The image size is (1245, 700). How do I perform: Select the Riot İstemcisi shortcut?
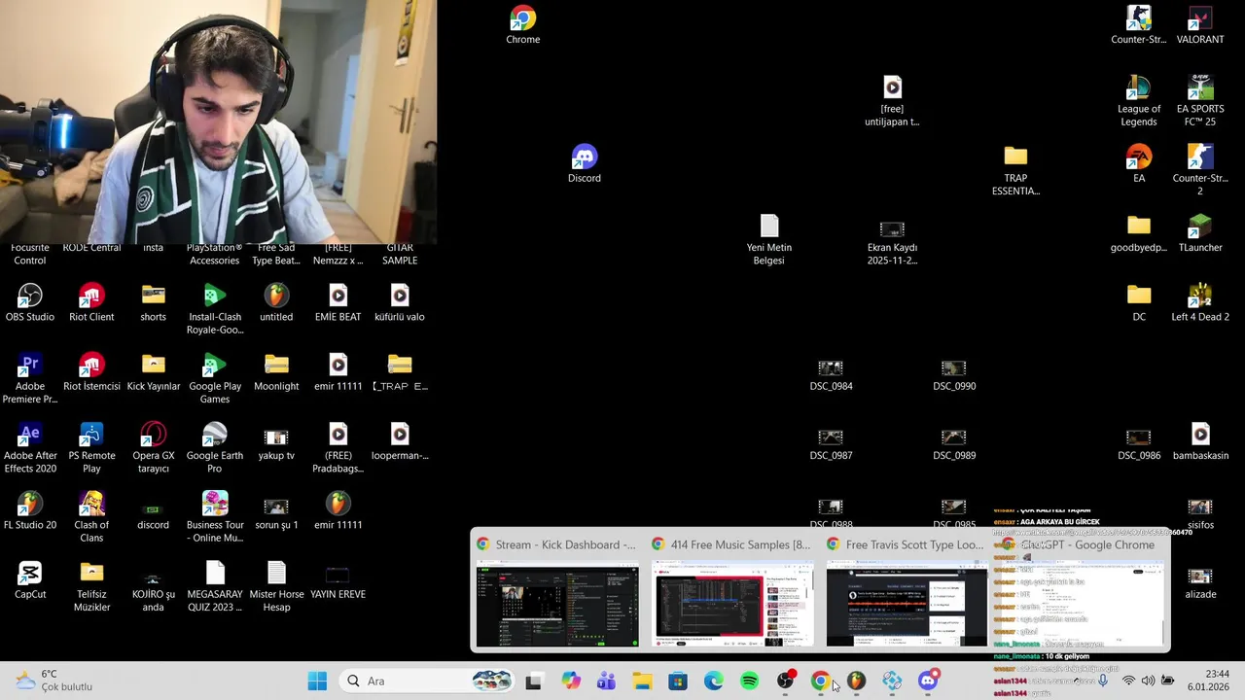point(91,371)
